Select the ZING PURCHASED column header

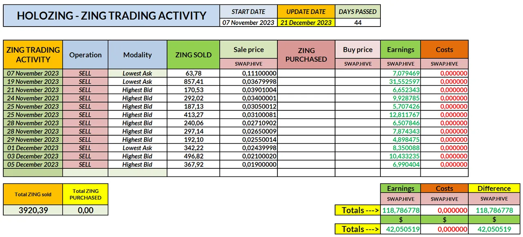click(306, 54)
